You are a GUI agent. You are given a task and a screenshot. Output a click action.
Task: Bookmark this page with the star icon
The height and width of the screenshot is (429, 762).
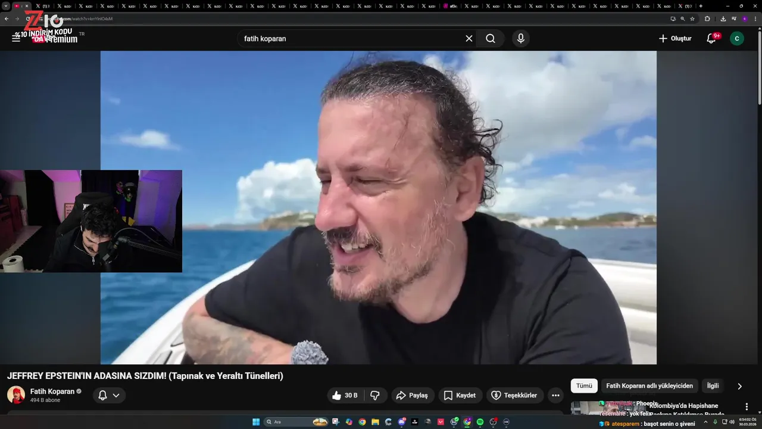pos(692,18)
